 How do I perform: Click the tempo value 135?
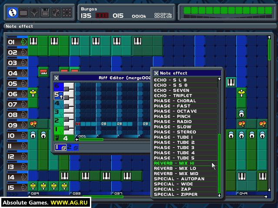[x=86, y=16]
